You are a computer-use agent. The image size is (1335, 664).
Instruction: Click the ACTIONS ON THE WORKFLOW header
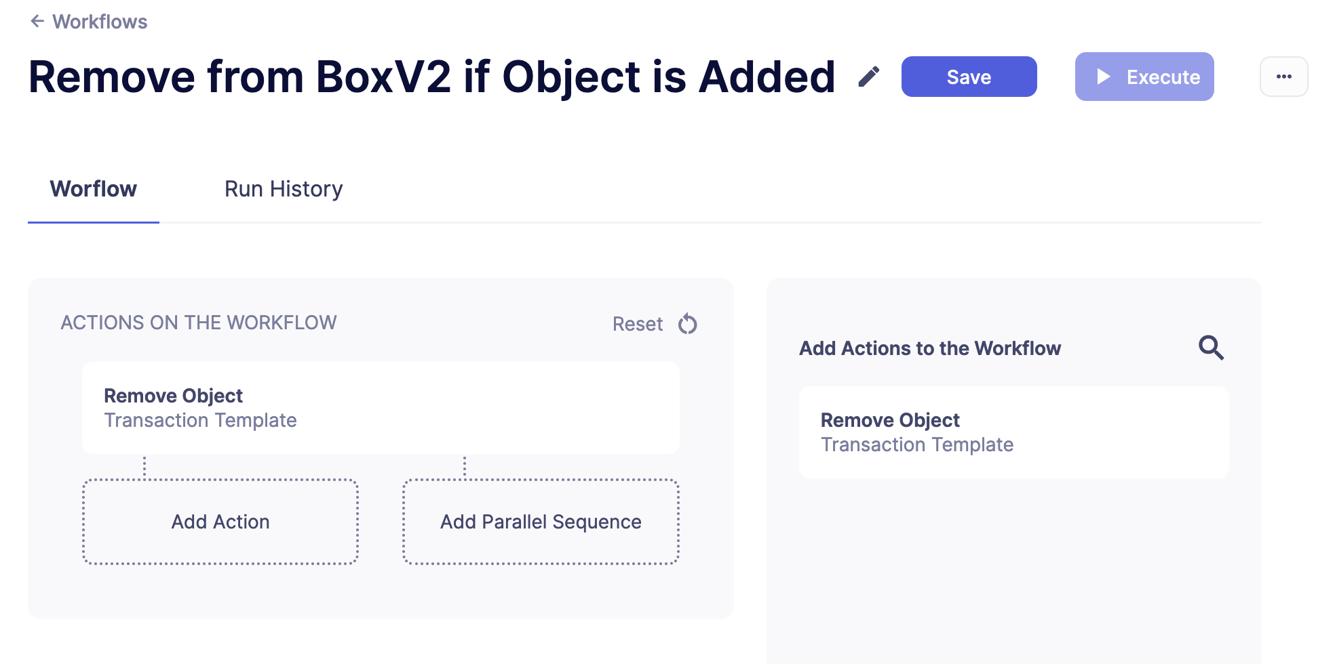click(198, 323)
